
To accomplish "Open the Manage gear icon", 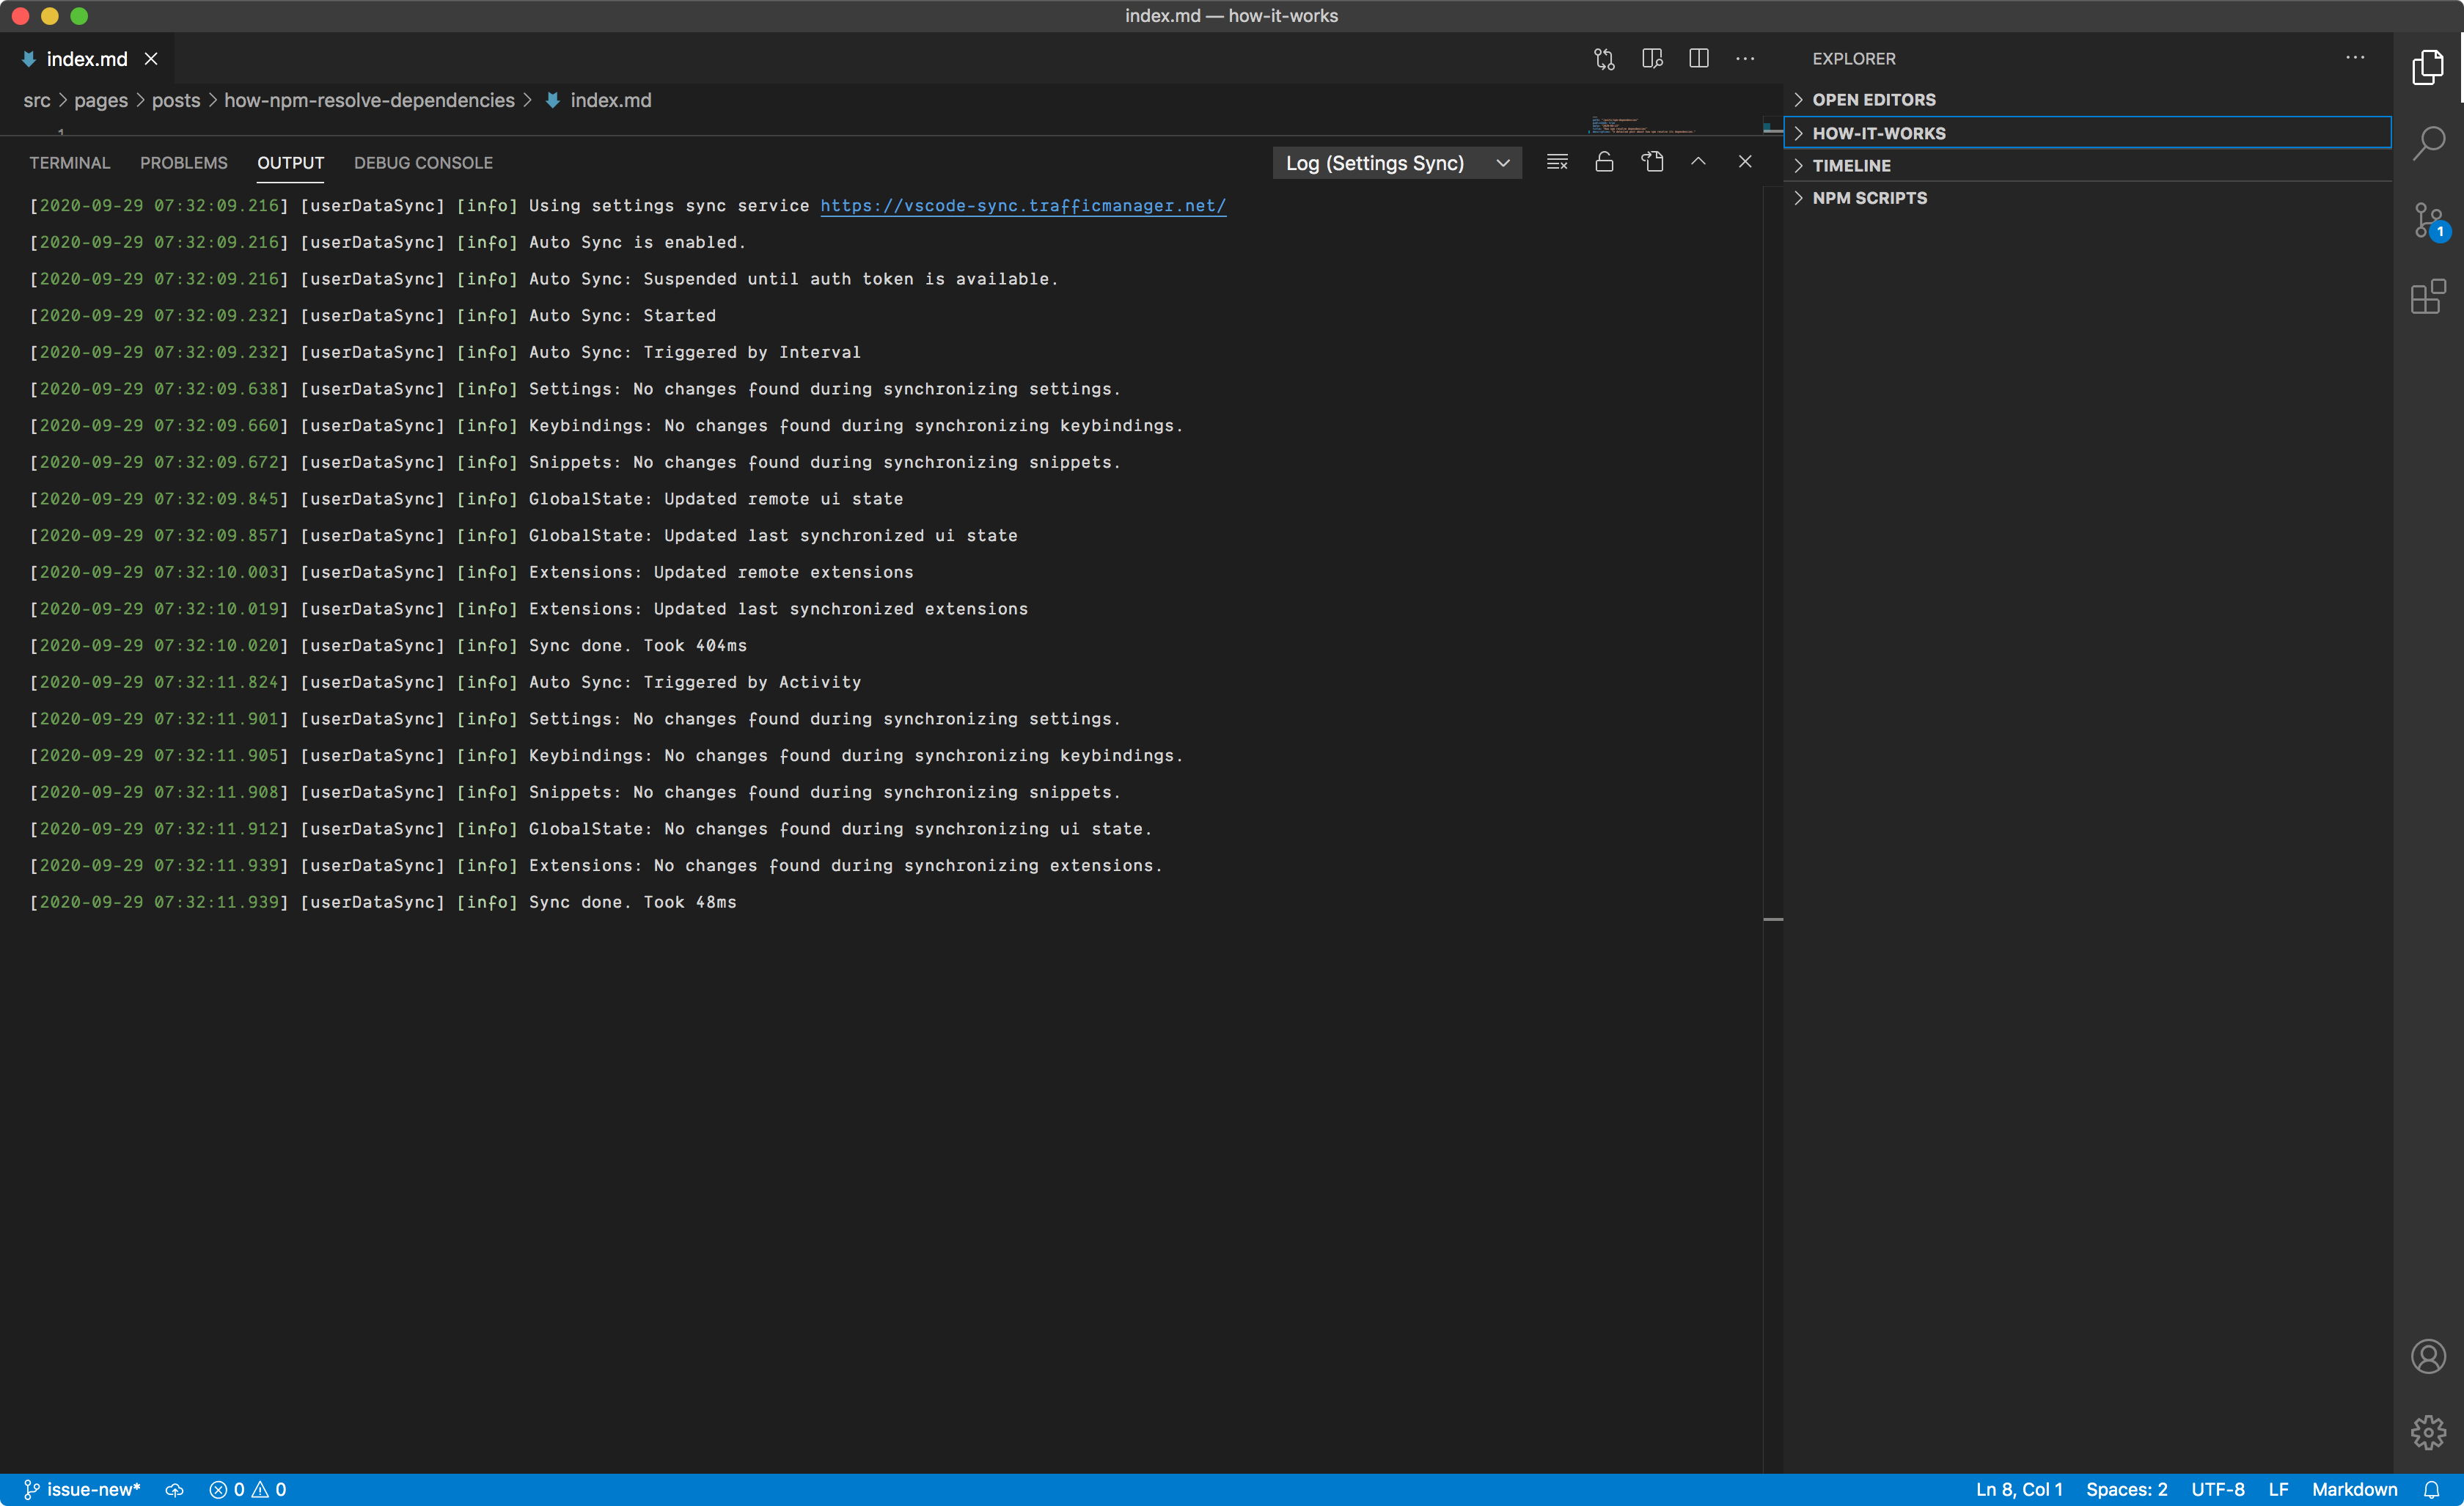I will coord(2428,1432).
